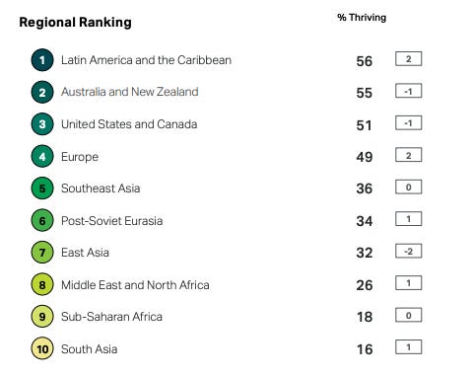Click East Asia's -2 change box
Viewport: 473px width, 376px height.
[408, 252]
